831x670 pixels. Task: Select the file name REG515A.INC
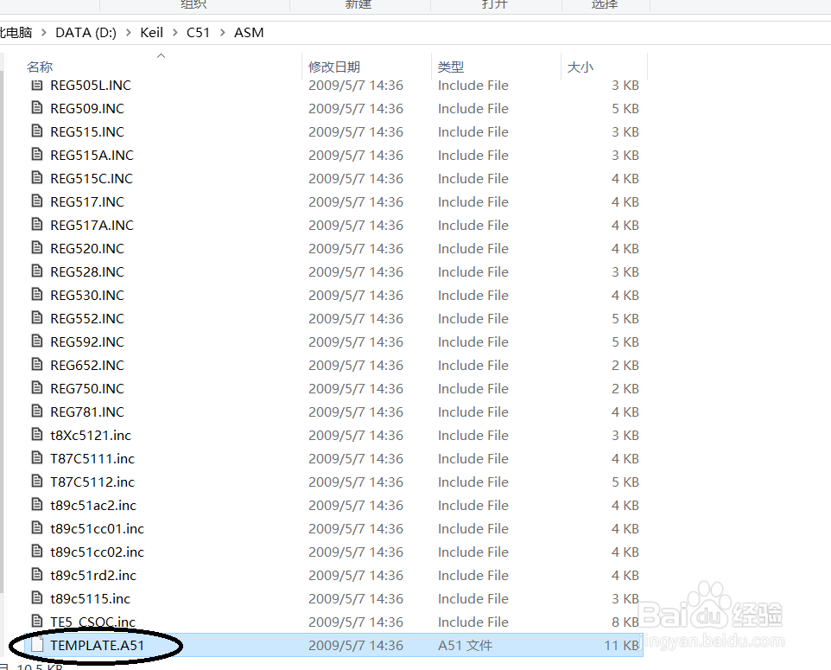click(92, 155)
